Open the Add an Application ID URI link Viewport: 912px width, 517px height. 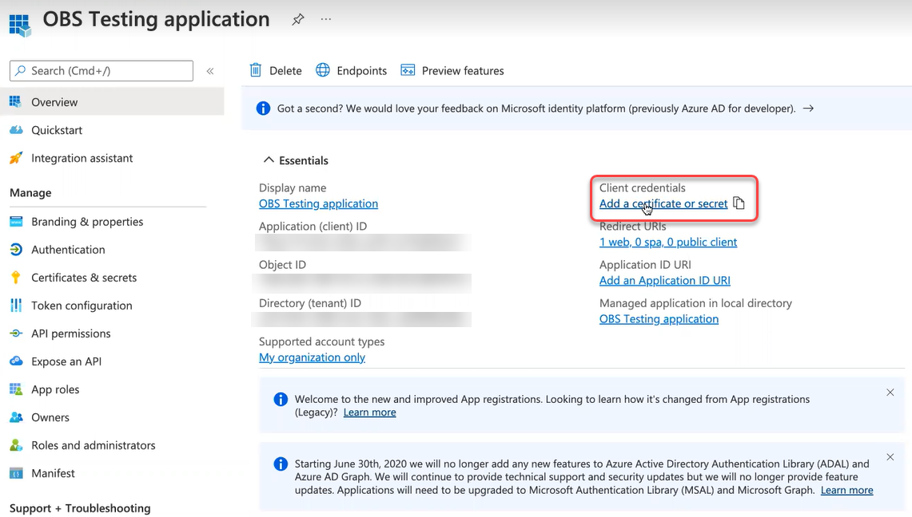click(x=664, y=280)
